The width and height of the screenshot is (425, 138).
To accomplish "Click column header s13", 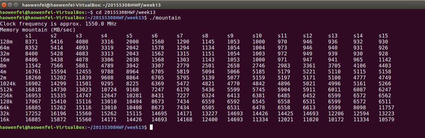I will [333, 36].
